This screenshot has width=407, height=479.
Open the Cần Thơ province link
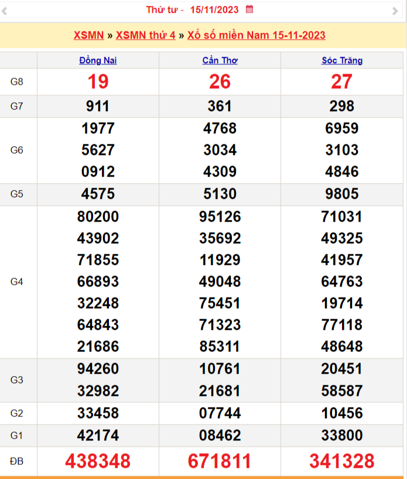coord(220,60)
